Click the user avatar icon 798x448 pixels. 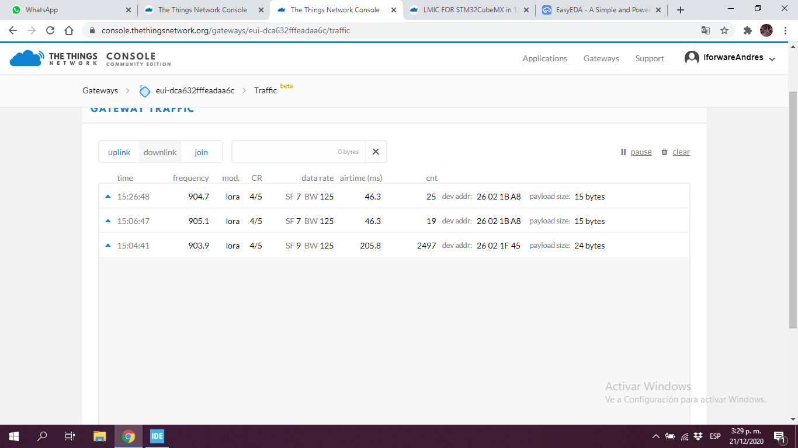[x=692, y=58]
